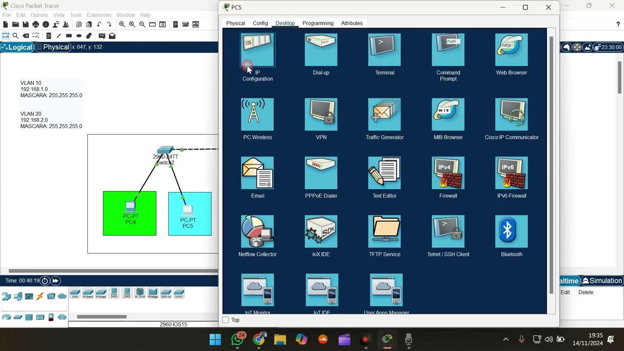Viewport: 624px width, 351px height.
Task: Open the File menu in Packet Tracer
Action: click(7, 15)
